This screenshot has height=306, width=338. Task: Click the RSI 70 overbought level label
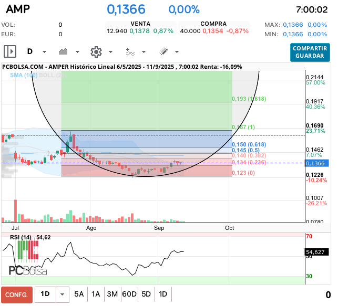point(309,236)
